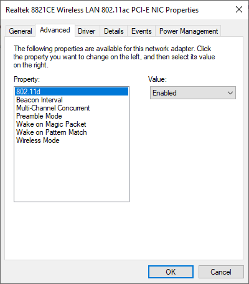Image resolution: width=249 pixels, height=284 pixels.
Task: Close the NIC Properties dialog window
Action: click(x=239, y=9)
